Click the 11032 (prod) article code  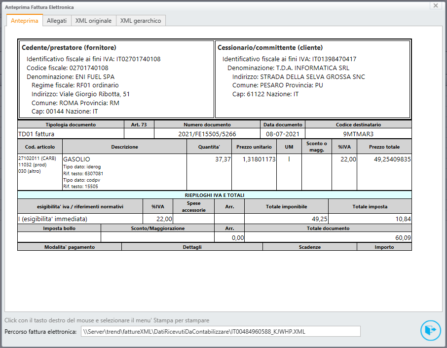32,164
